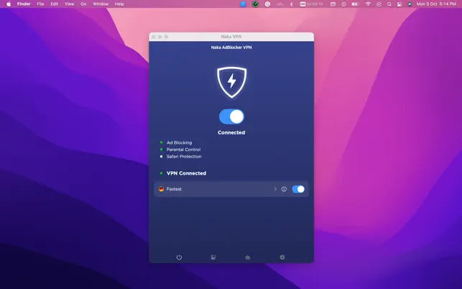This screenshot has height=289, width=462.
Task: Click the German flag icon beside Fastest
Action: click(x=161, y=189)
